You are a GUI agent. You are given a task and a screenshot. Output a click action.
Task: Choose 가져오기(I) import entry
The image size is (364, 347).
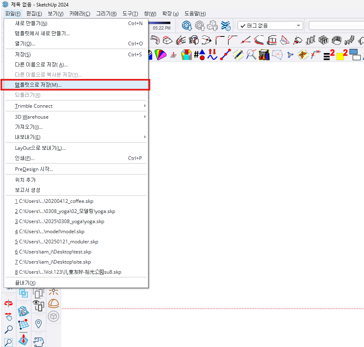point(76,127)
